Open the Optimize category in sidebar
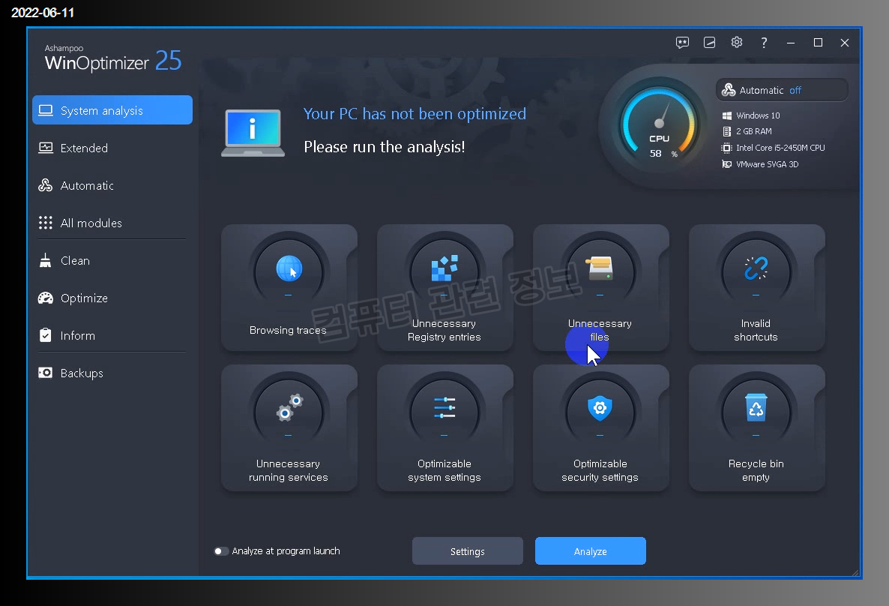The image size is (889, 606). coord(112,298)
